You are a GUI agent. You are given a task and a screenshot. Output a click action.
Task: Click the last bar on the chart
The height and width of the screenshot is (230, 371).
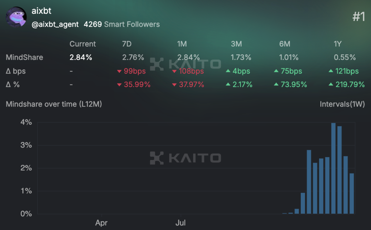(x=351, y=193)
